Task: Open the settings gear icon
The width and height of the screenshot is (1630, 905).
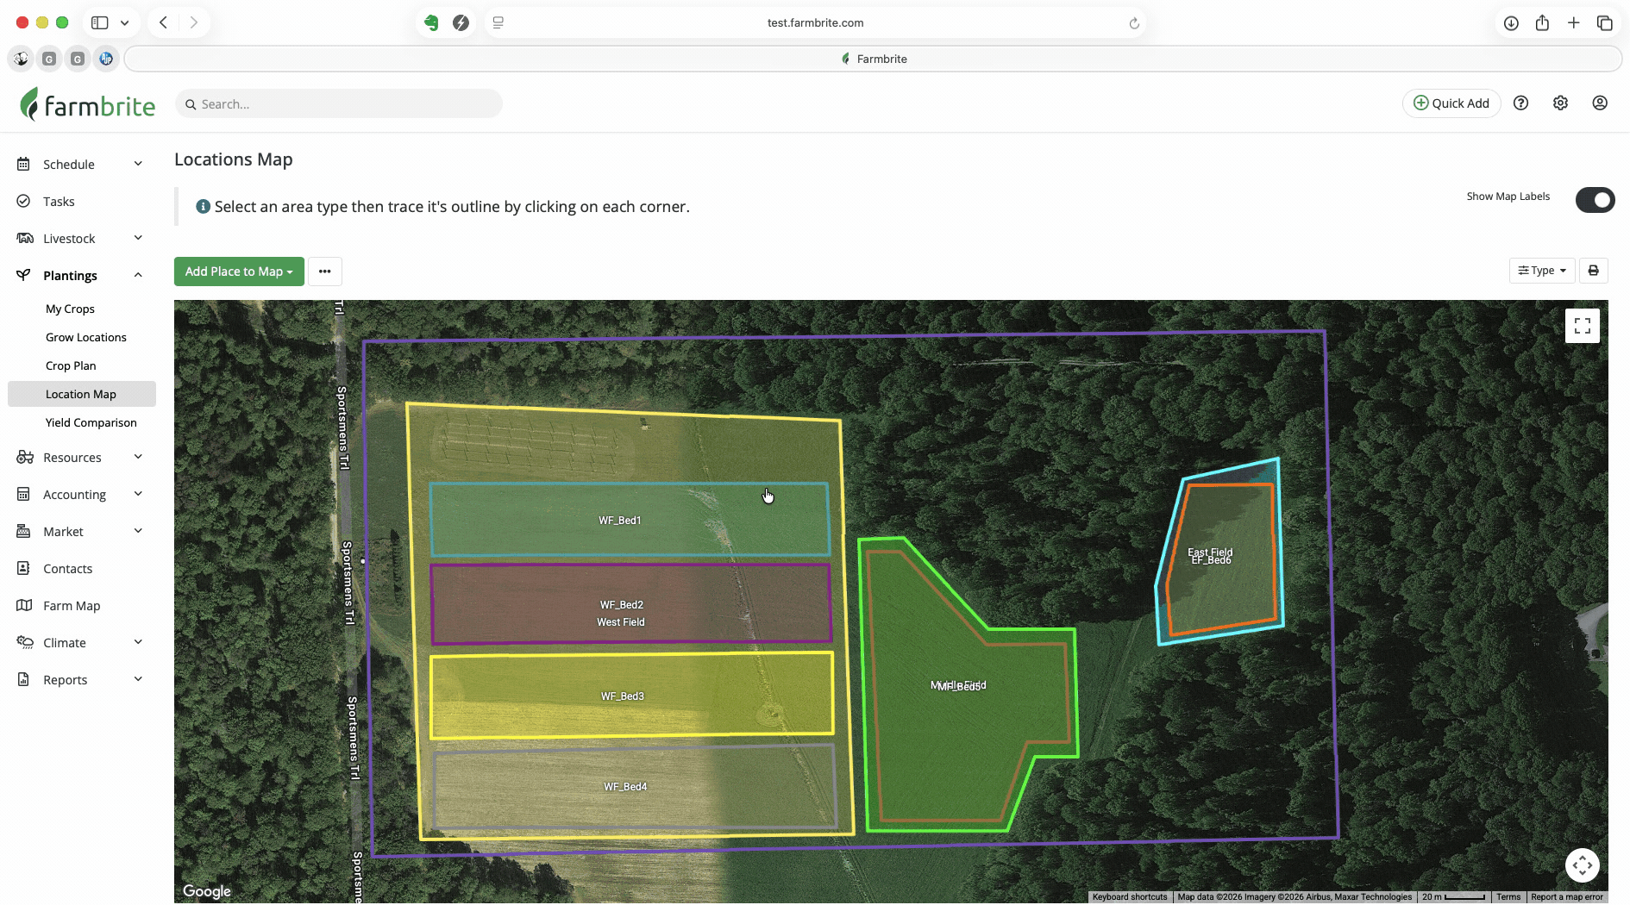Action: point(1560,103)
